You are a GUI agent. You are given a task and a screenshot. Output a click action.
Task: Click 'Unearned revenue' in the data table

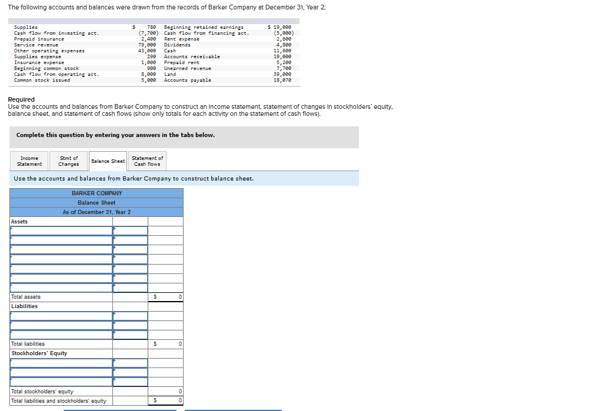tap(188, 68)
